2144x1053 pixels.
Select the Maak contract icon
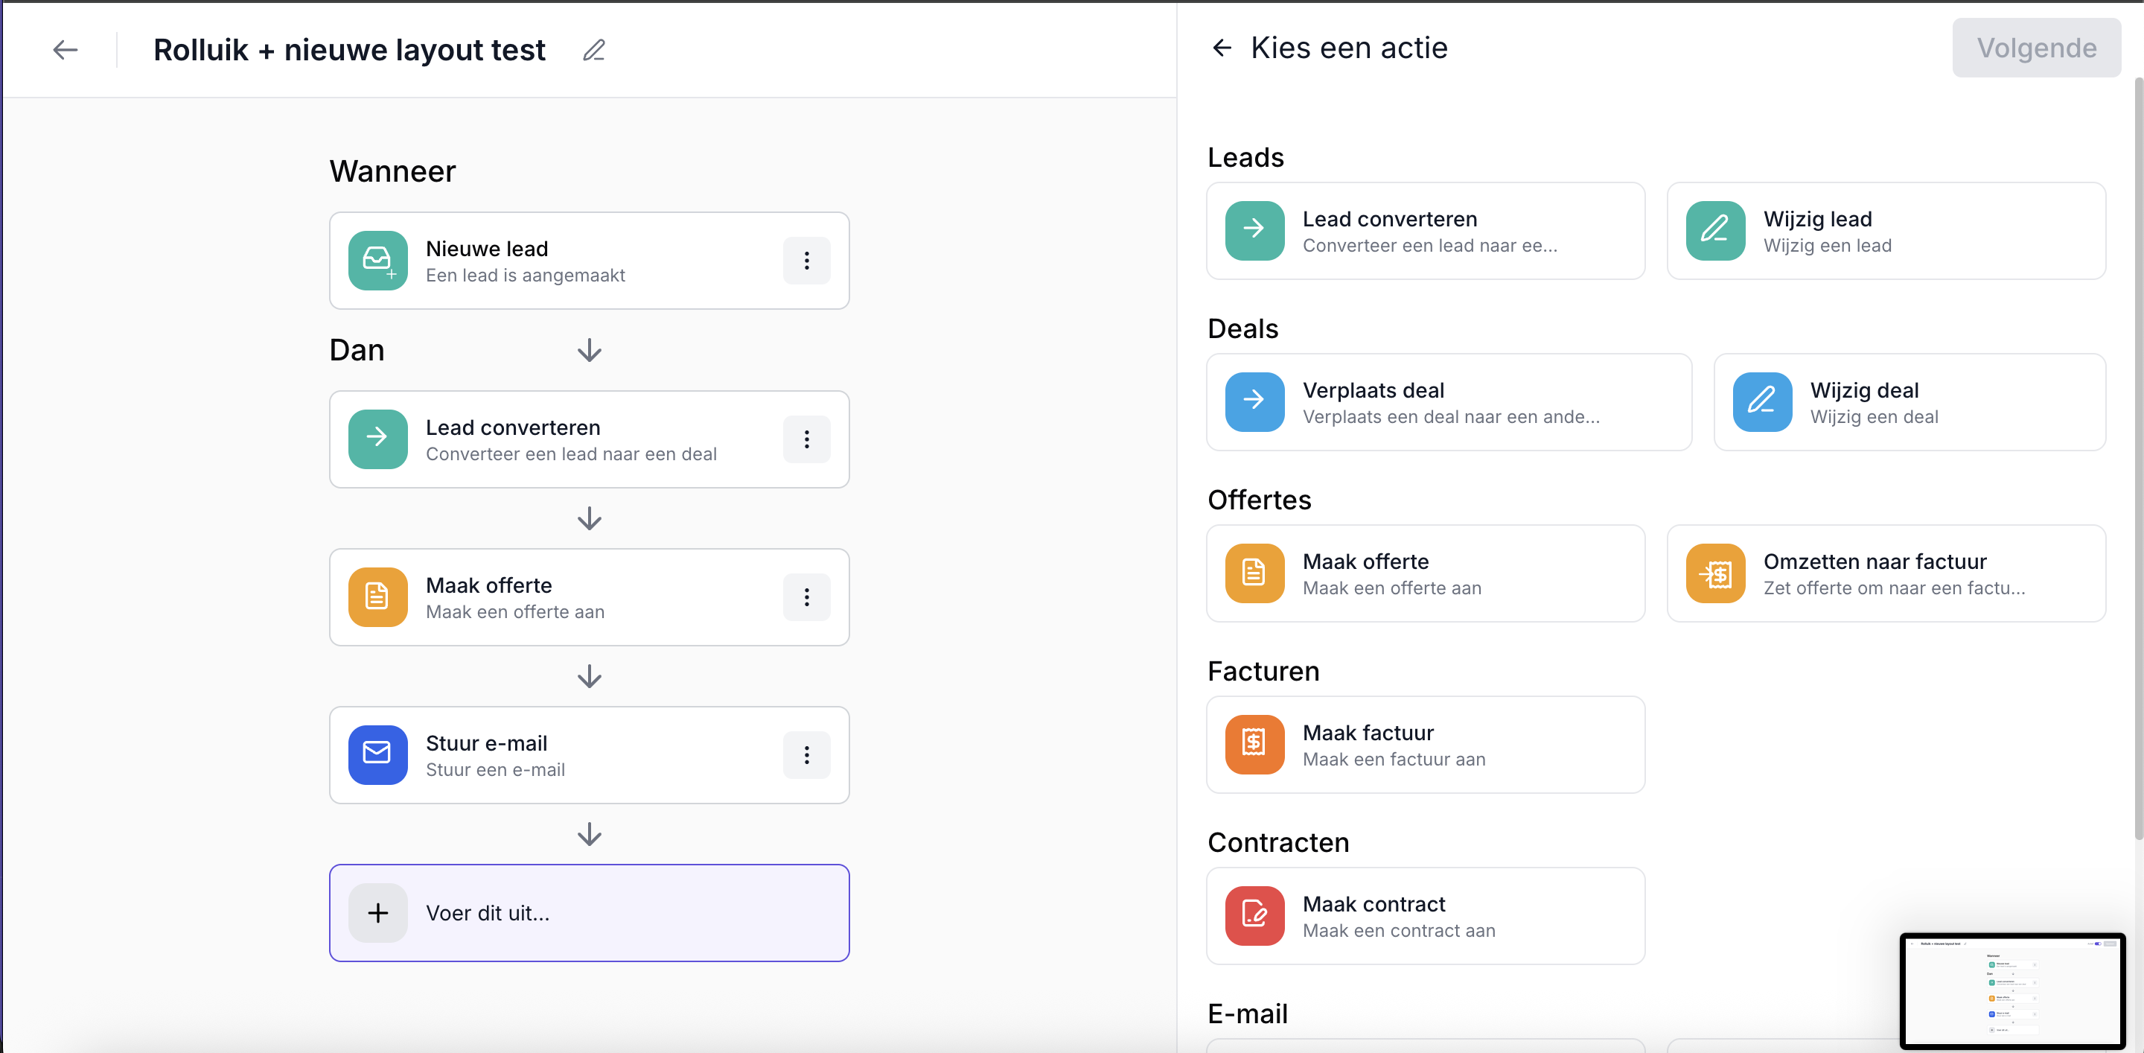click(x=1254, y=916)
